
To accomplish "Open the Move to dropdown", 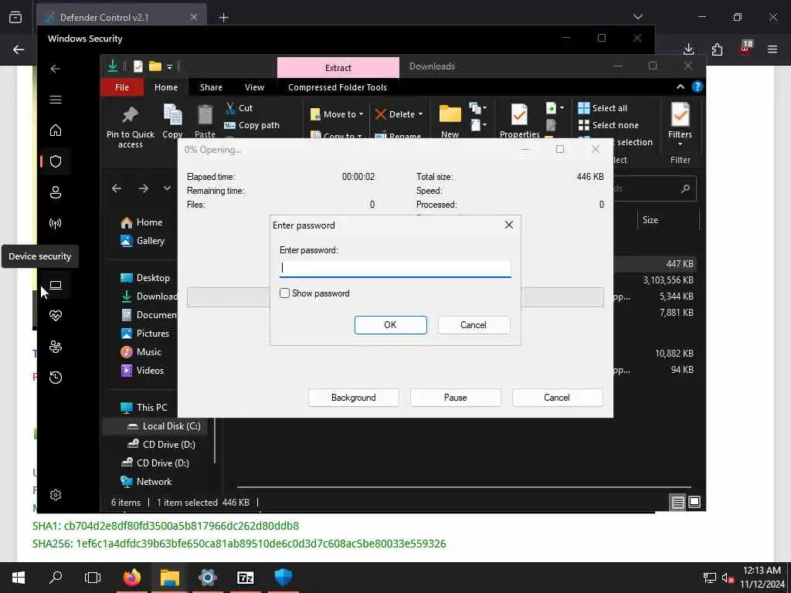I will click(x=337, y=114).
